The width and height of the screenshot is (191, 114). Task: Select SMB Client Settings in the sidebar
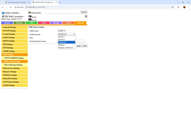pos(15,61)
